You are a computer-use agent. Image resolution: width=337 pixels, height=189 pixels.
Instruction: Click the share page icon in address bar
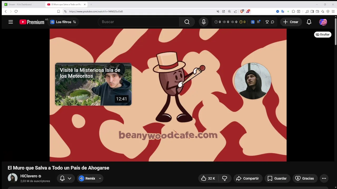[235, 12]
